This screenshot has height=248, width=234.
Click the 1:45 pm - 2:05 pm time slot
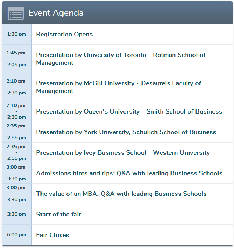coord(17,59)
